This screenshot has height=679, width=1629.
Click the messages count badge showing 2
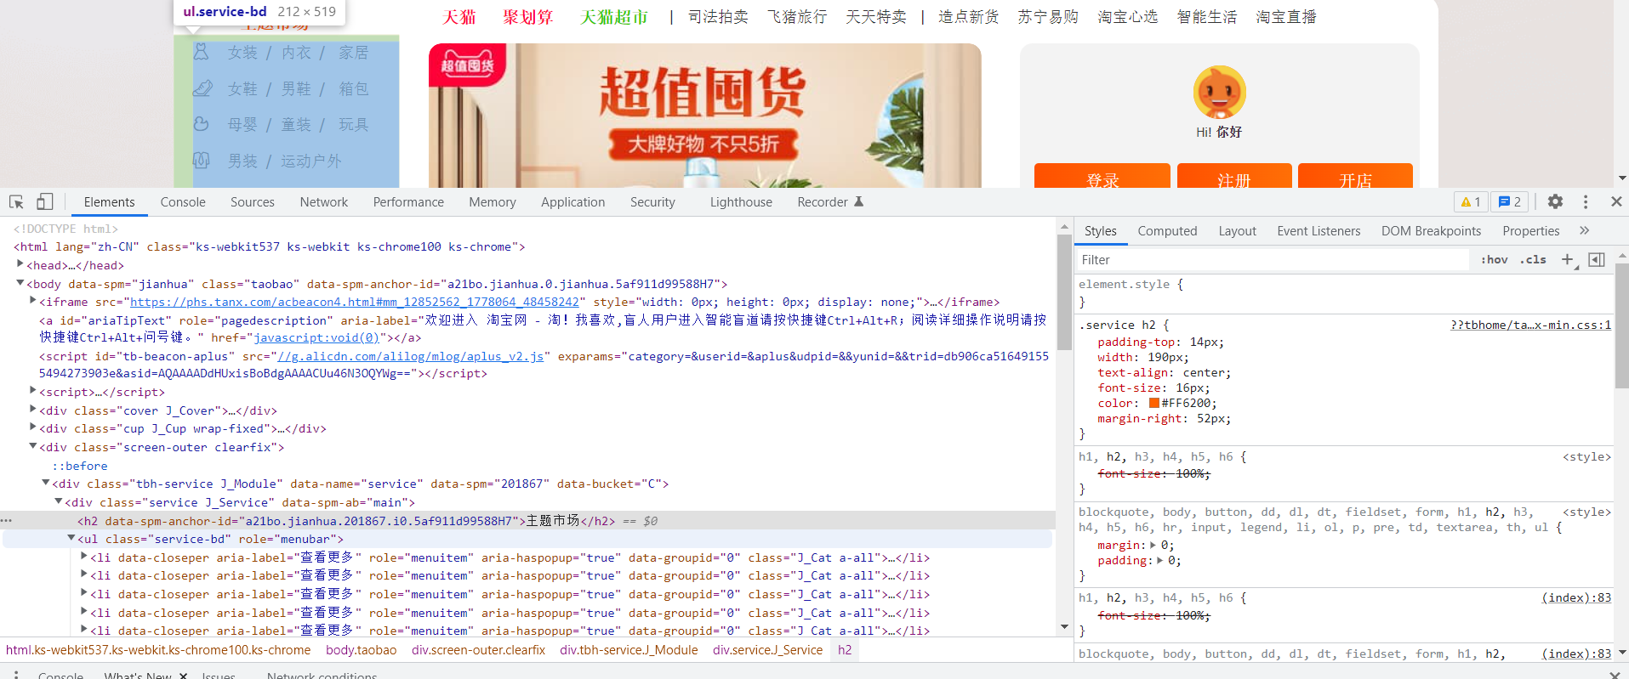point(1509,201)
